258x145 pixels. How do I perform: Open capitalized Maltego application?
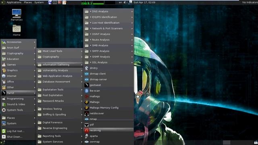(x=108, y=102)
